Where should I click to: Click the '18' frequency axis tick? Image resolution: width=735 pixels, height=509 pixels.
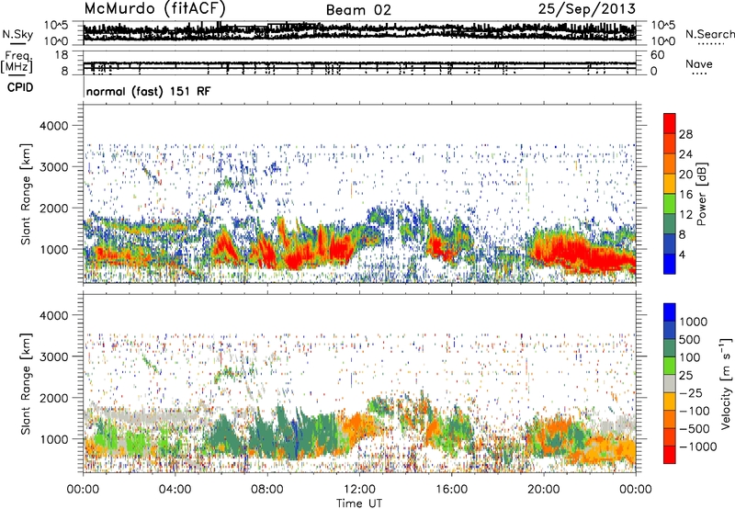(62, 55)
